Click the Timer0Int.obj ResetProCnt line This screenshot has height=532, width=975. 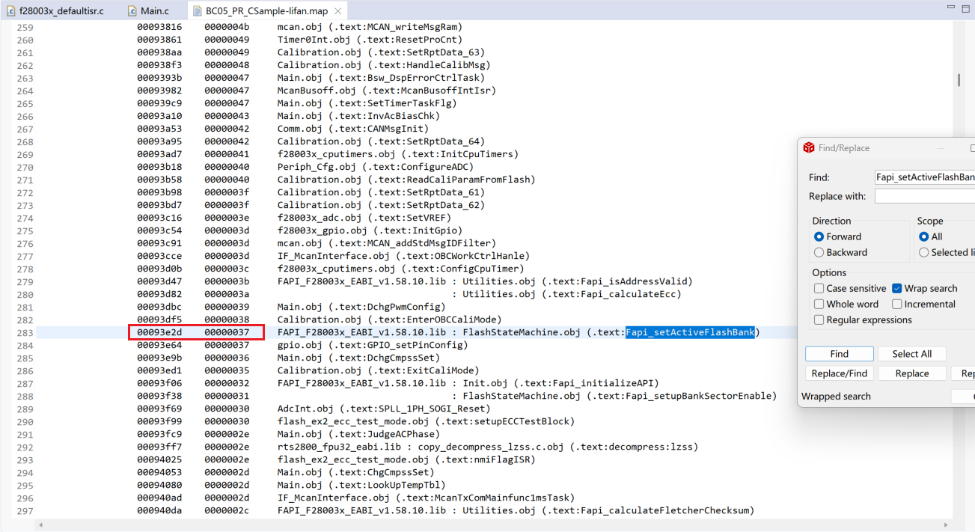coord(370,40)
